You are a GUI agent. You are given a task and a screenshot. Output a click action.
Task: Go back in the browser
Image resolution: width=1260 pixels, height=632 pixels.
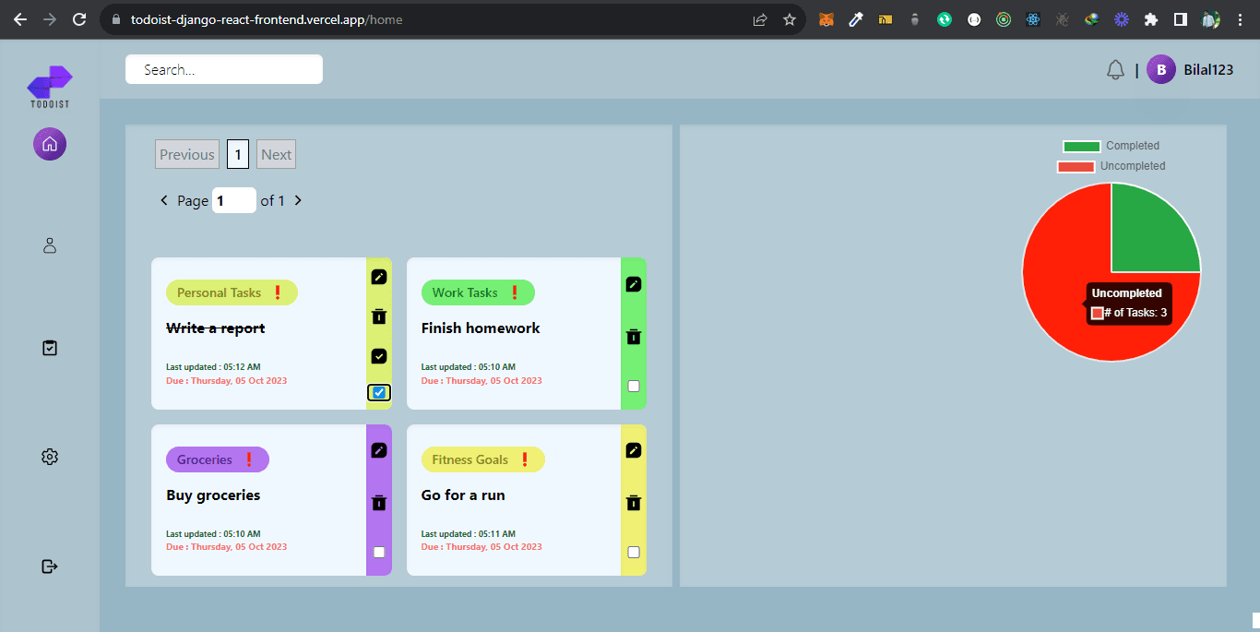coord(20,19)
